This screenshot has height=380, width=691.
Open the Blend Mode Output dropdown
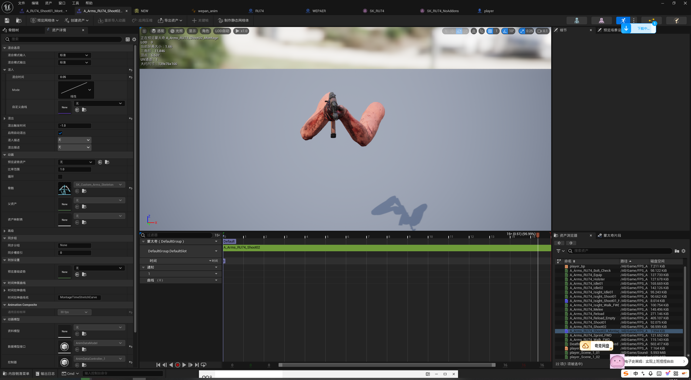(74, 63)
